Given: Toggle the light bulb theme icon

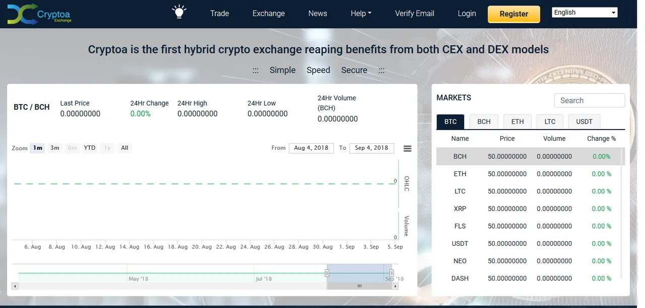Looking at the screenshot, I should pos(179,12).
